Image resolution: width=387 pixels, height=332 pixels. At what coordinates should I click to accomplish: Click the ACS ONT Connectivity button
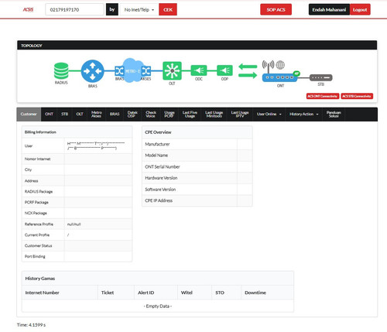(x=323, y=96)
